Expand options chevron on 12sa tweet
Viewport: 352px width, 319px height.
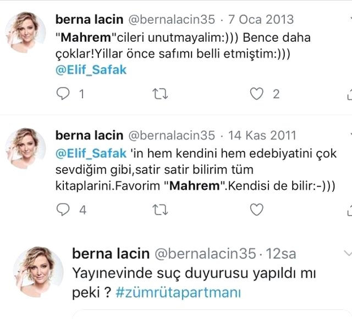(347, 252)
